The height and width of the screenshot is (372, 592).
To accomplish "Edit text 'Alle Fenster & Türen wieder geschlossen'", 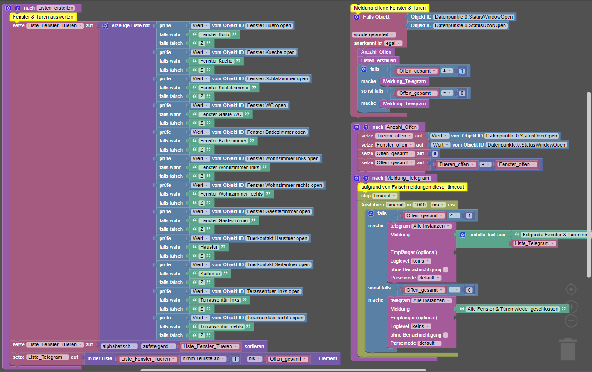I will point(513,308).
